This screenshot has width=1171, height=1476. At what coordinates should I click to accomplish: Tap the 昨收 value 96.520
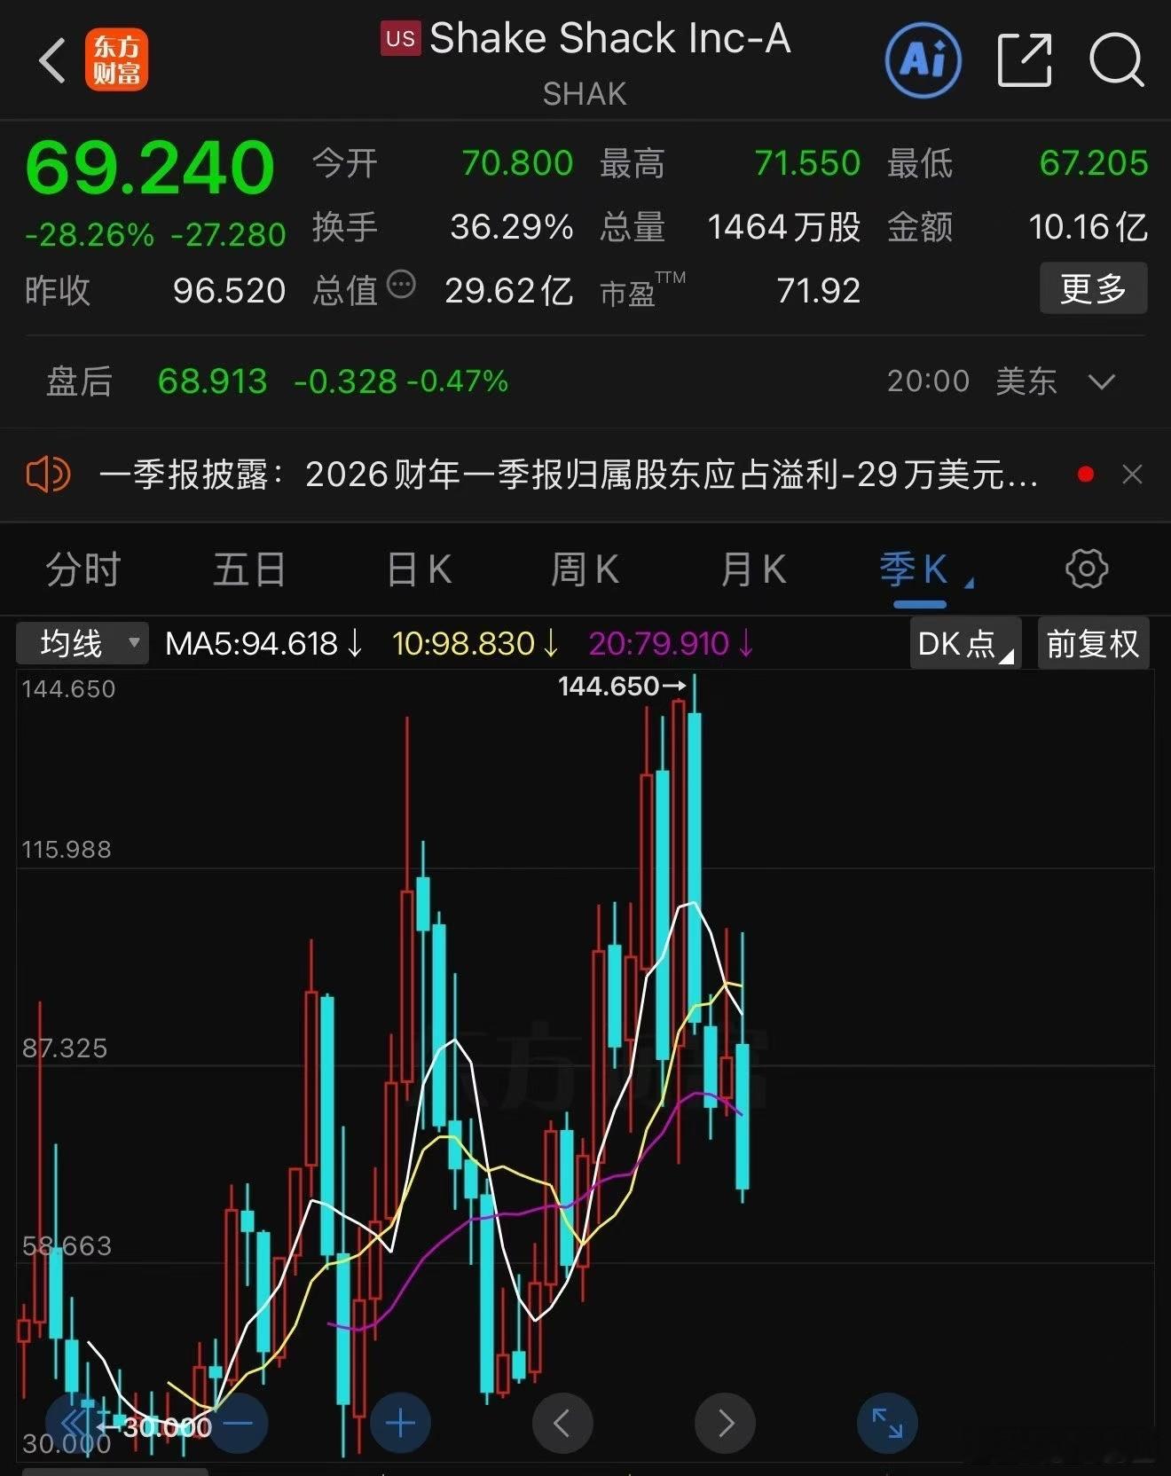229,291
